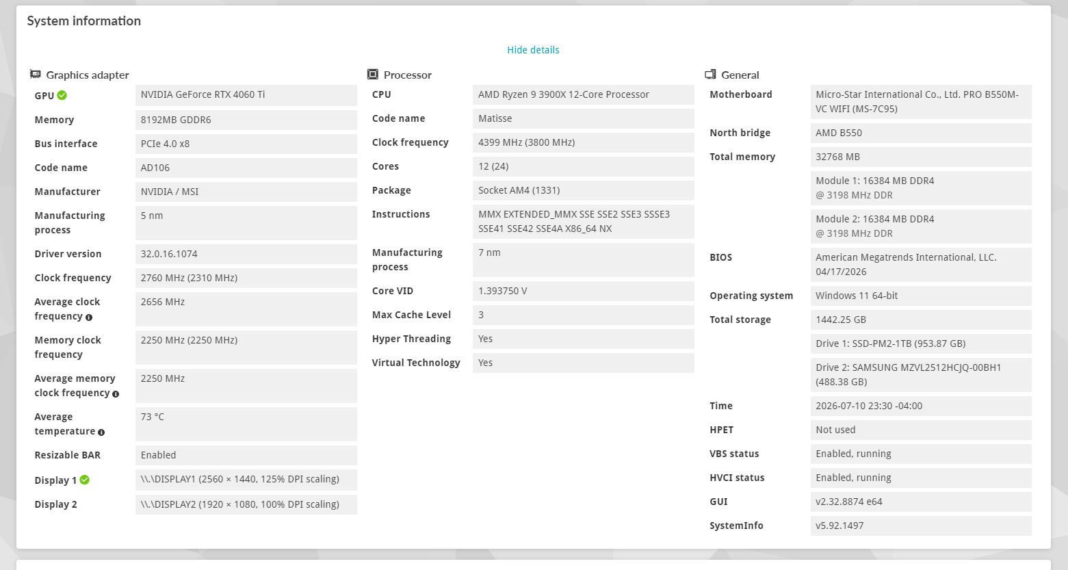The width and height of the screenshot is (1068, 570).
Task: Click the info icon beside Average temperature
Action: [101, 432]
